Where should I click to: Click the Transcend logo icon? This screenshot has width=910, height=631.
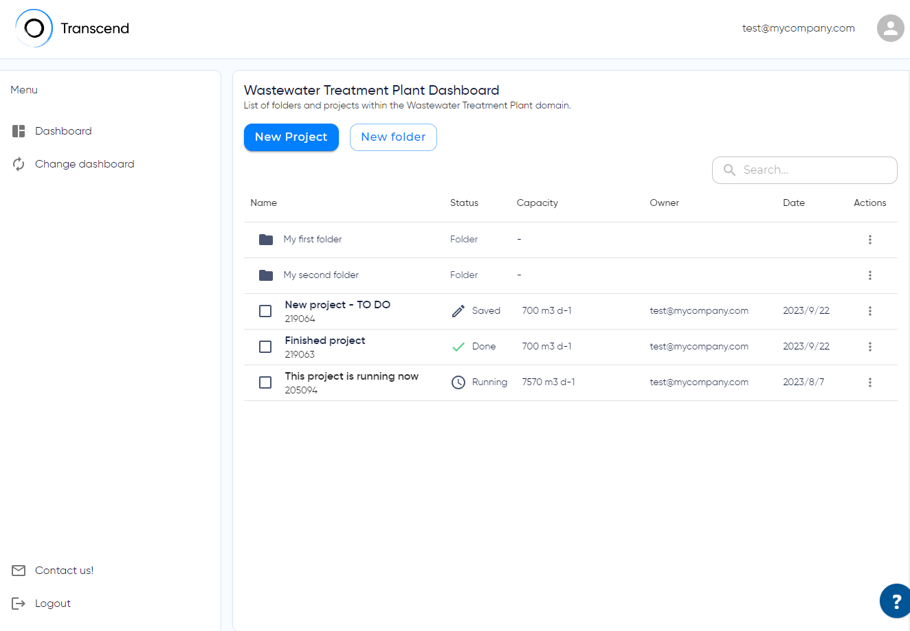click(x=34, y=27)
